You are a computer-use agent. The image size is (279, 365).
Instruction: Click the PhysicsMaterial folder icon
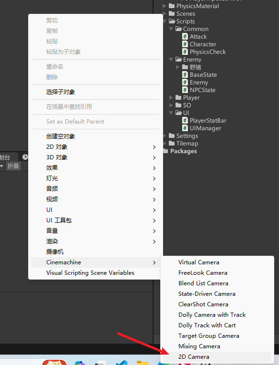[172, 6]
